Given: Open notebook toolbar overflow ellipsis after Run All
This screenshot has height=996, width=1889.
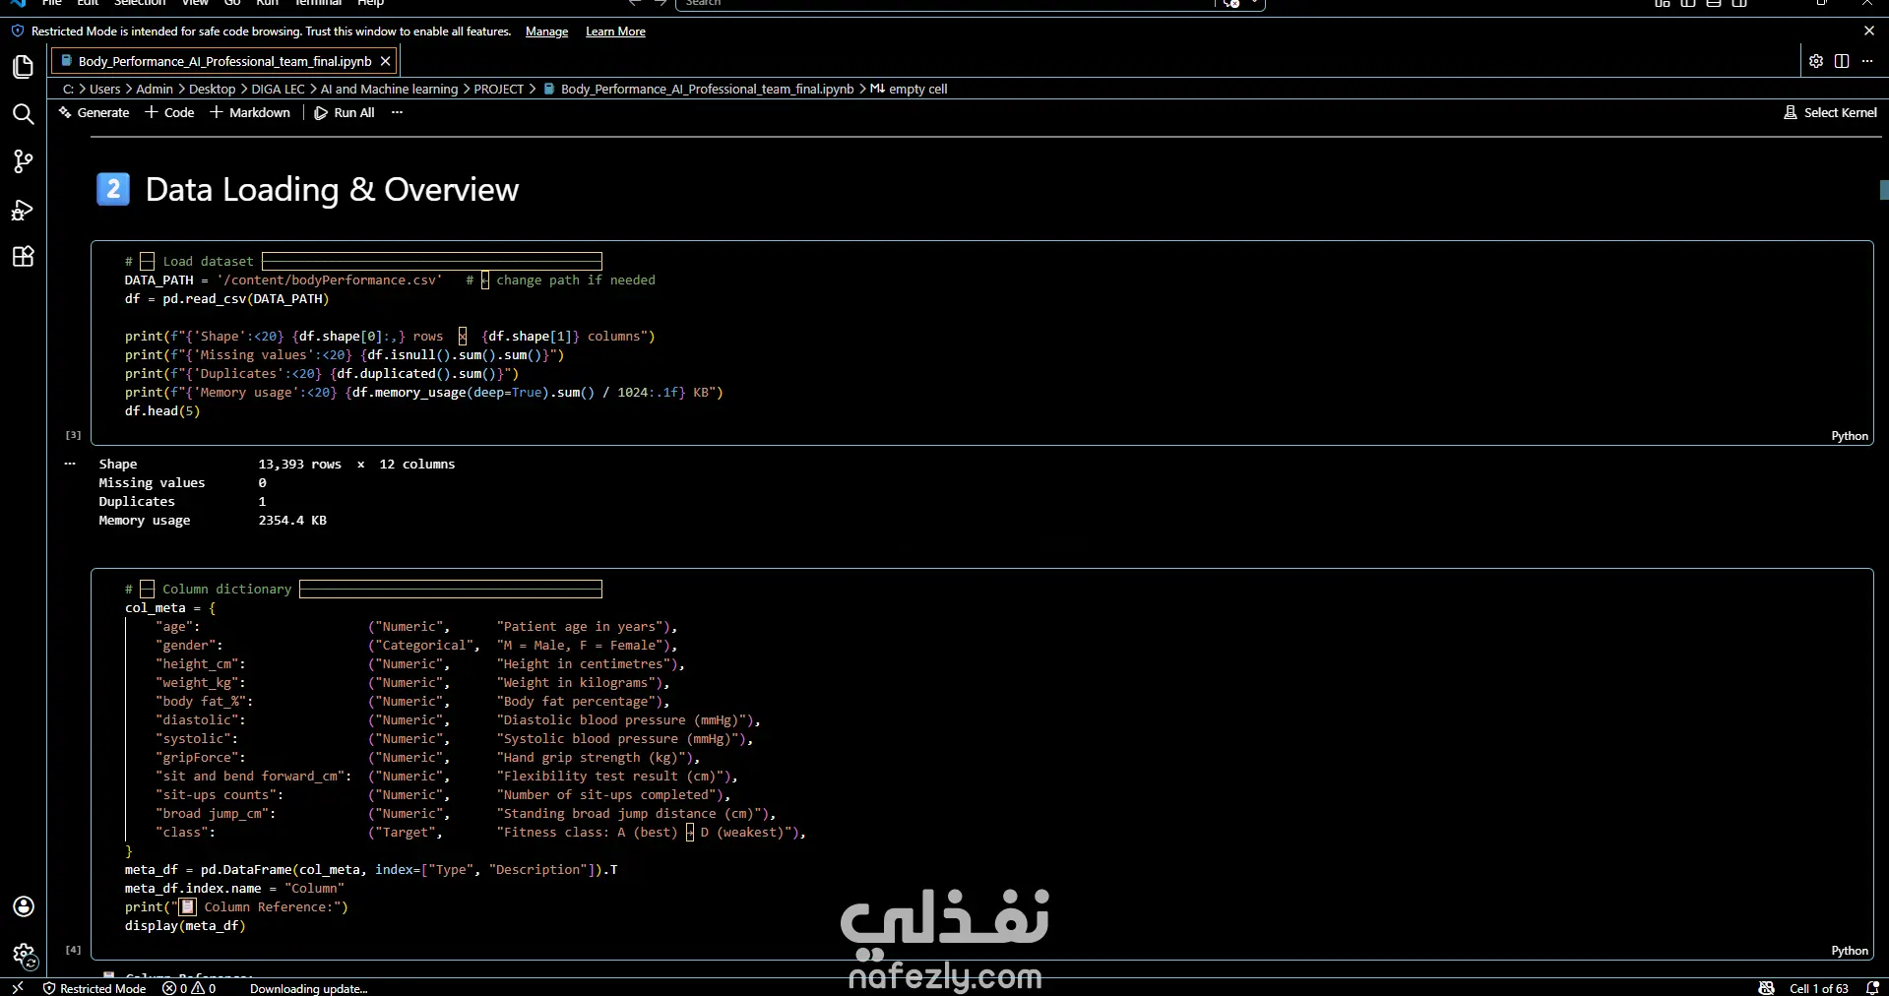Looking at the screenshot, I should pos(397,112).
